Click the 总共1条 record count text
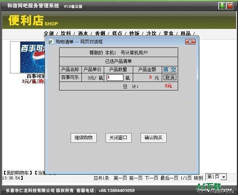 pyautogui.click(x=101, y=178)
